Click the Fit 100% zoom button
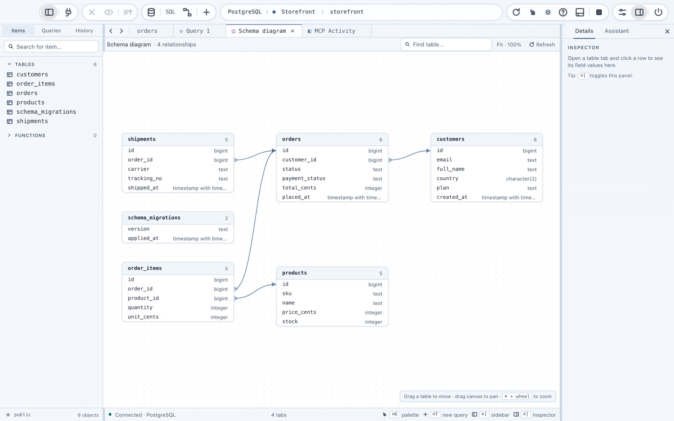Screen dimensions: 674x421 [508, 45]
